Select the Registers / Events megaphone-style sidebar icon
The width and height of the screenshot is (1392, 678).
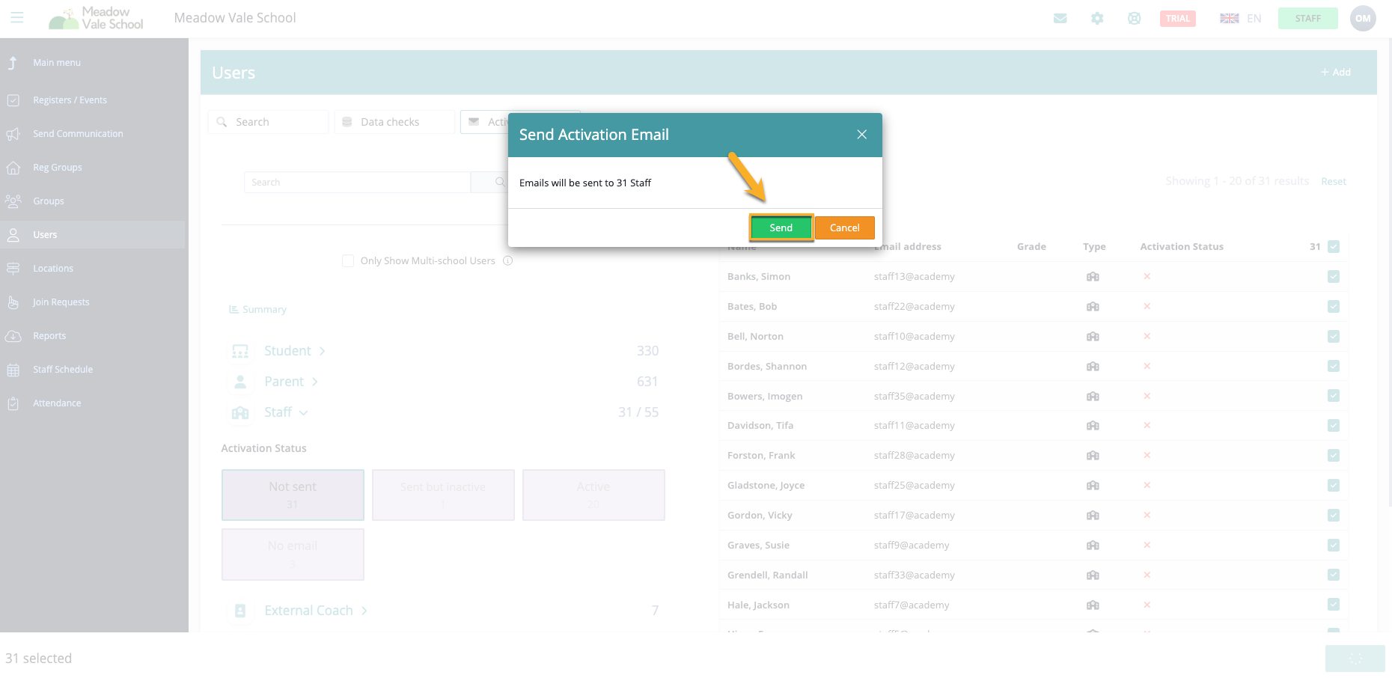coord(14,100)
